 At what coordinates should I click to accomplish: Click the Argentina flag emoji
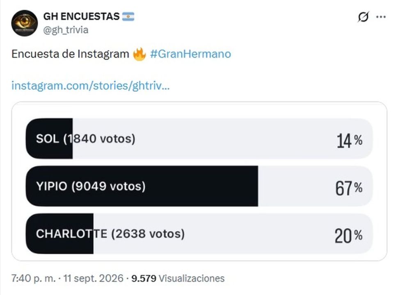128,16
